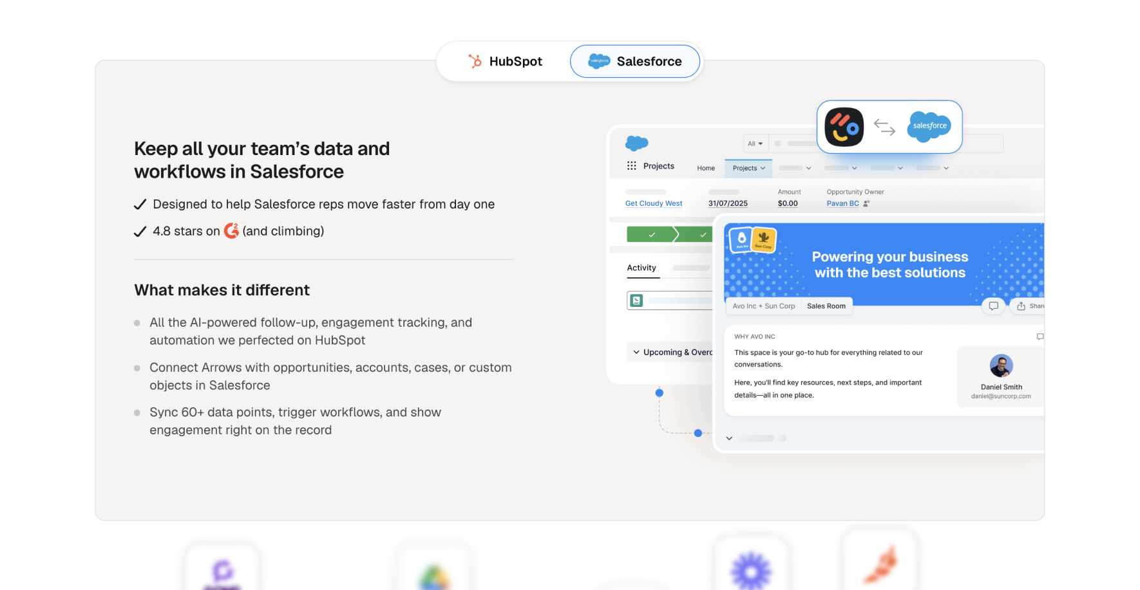Open the app launcher grid icon

[631, 166]
